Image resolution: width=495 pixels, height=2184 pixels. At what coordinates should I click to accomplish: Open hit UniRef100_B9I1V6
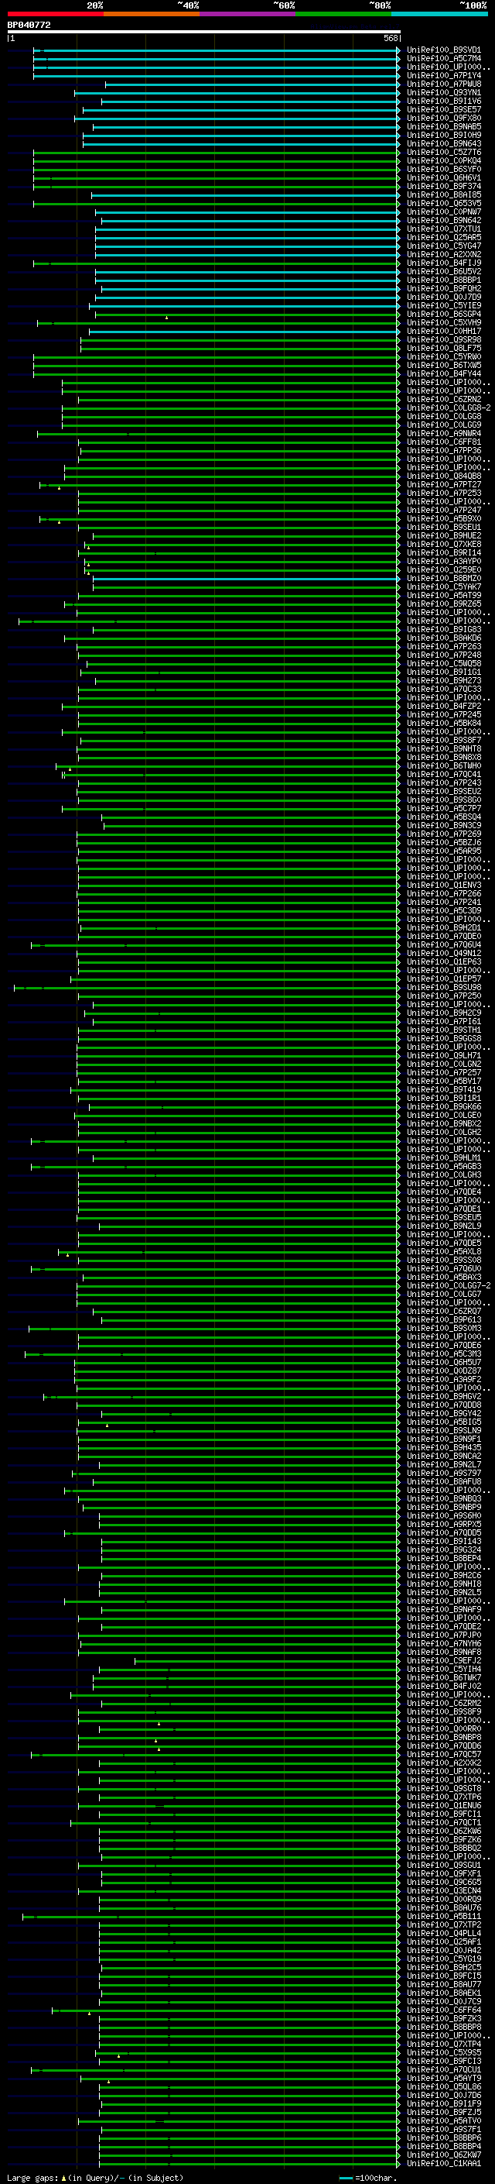(x=443, y=101)
